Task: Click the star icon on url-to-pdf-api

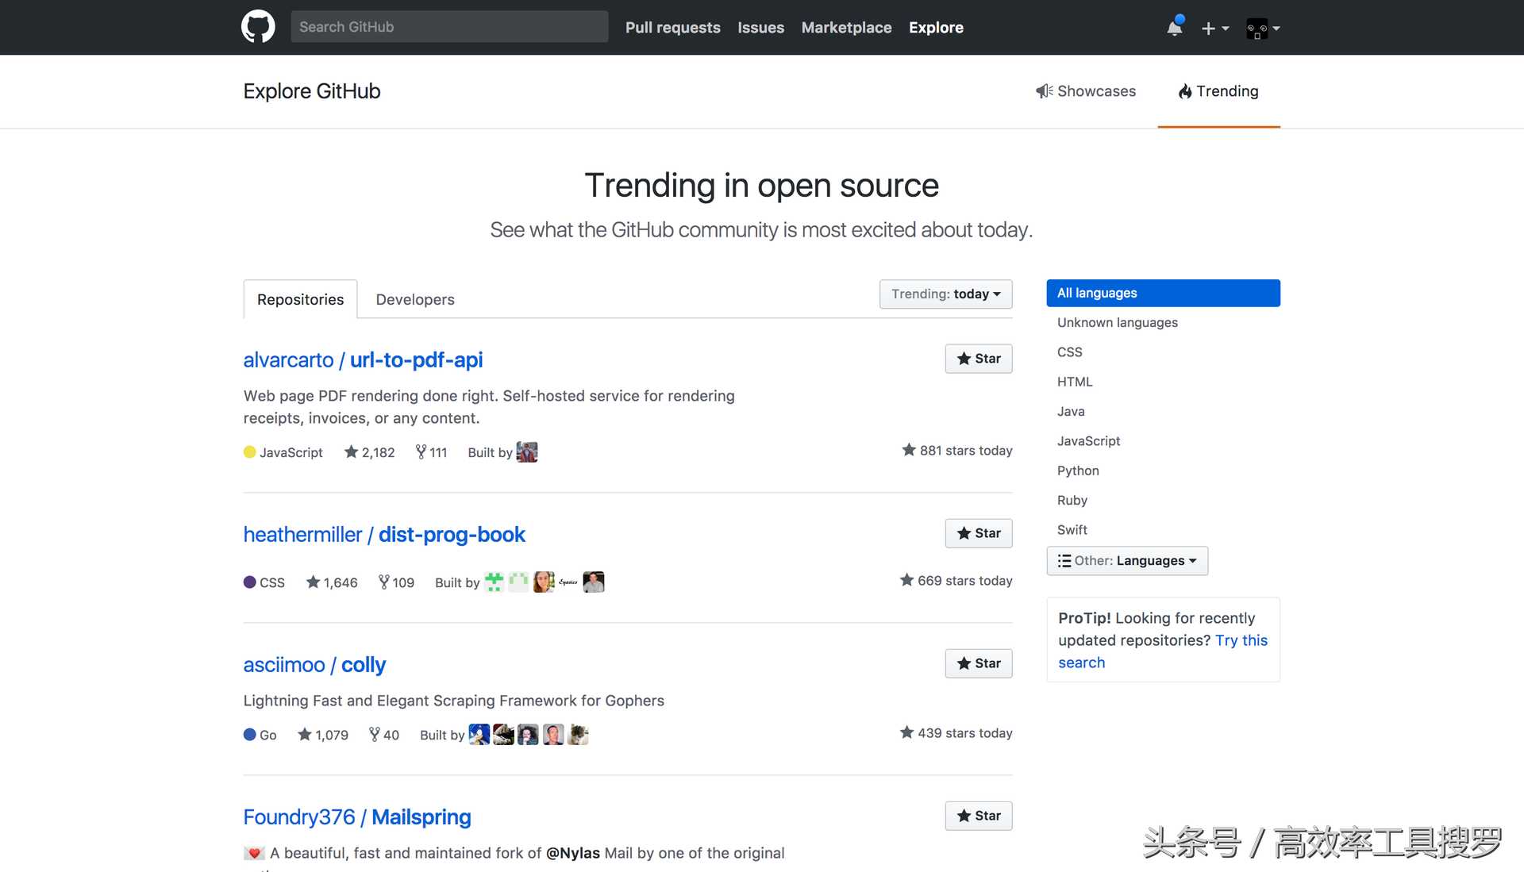Action: [963, 358]
